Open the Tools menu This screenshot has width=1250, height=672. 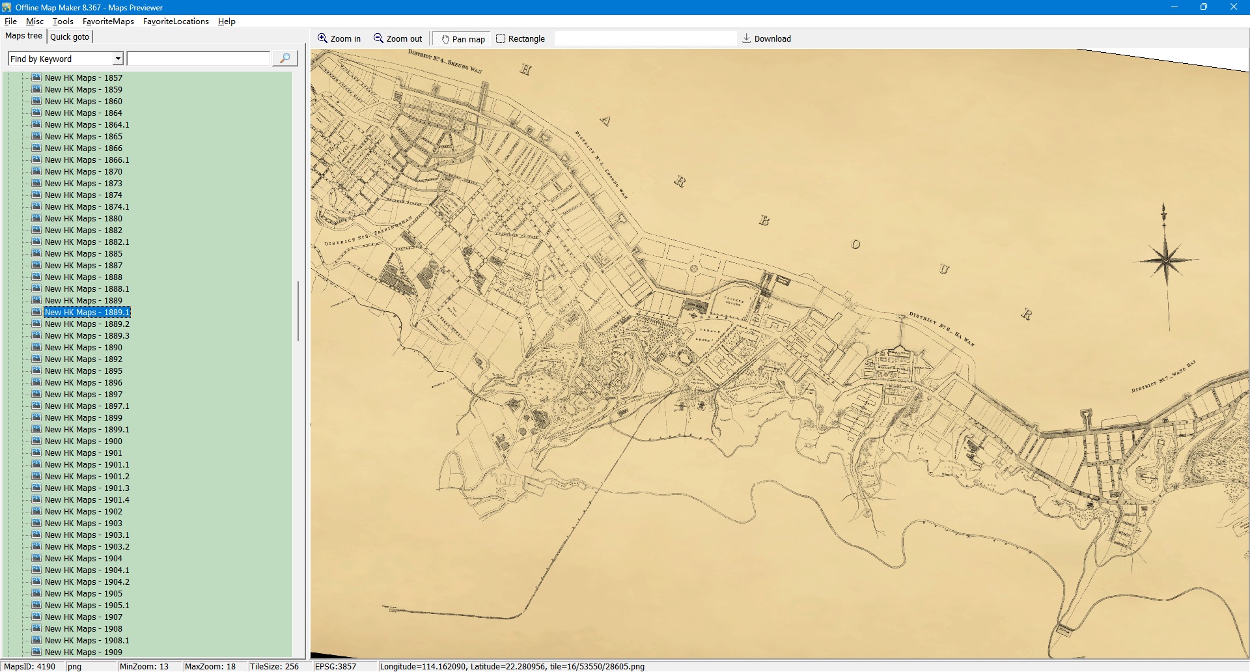tap(62, 21)
